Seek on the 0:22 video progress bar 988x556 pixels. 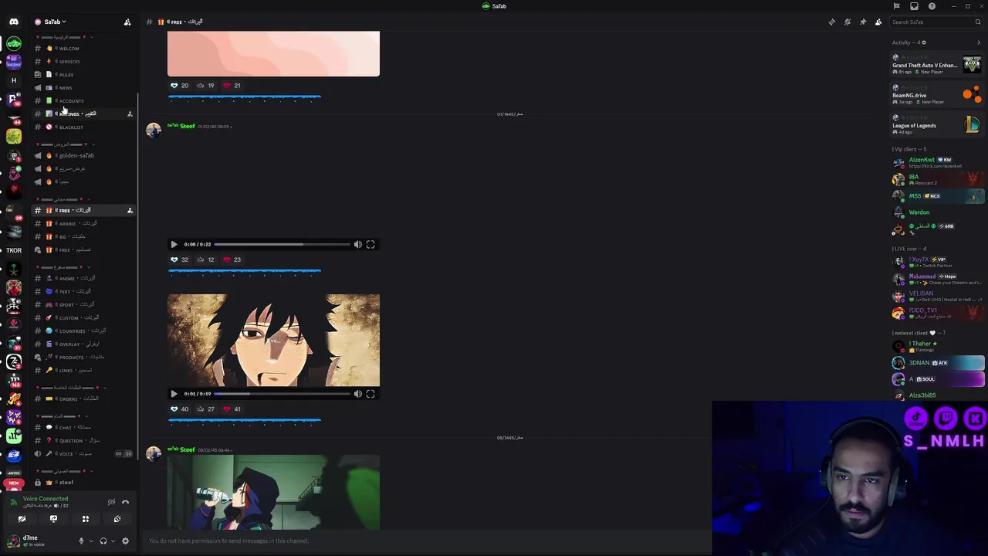click(282, 244)
